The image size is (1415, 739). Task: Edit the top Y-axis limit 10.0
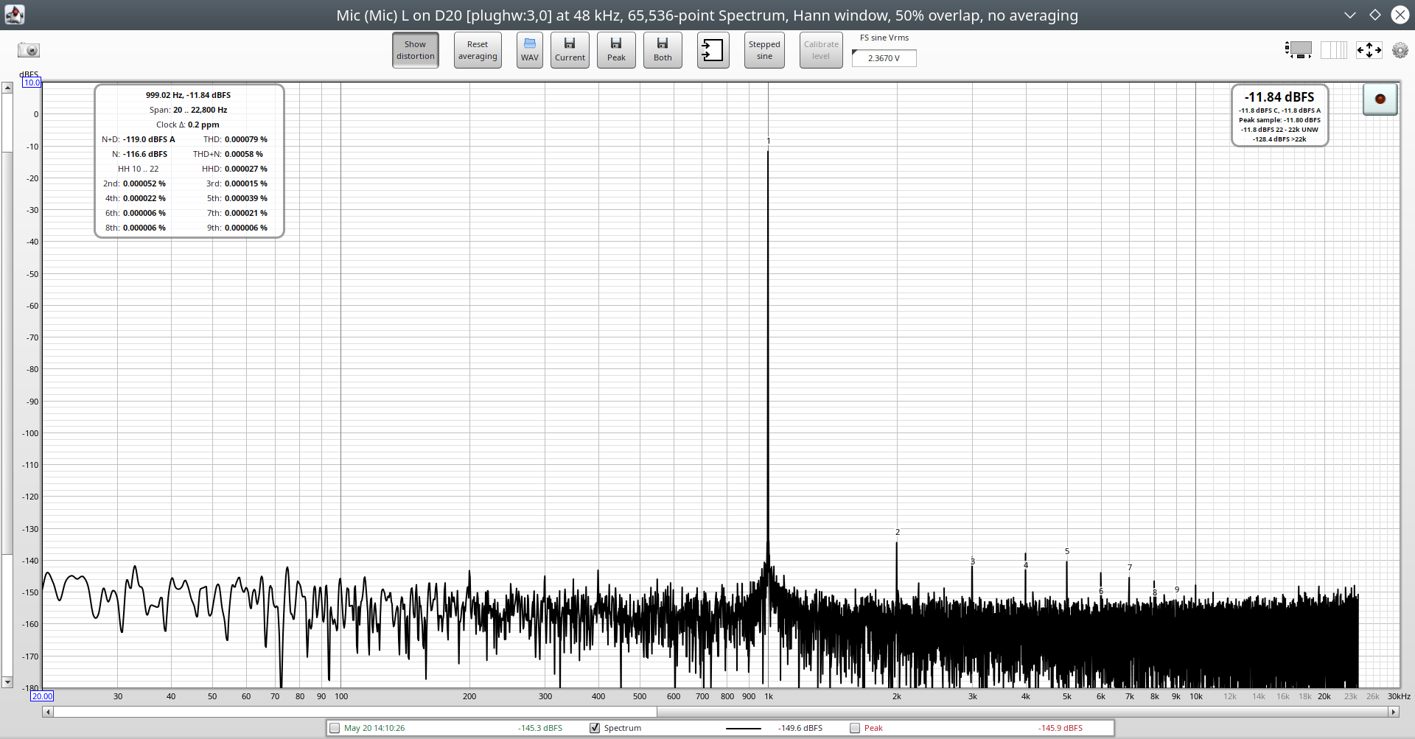(32, 83)
